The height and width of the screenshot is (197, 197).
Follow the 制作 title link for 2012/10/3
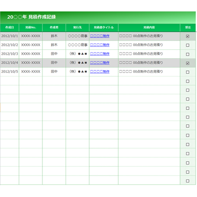[100, 54]
